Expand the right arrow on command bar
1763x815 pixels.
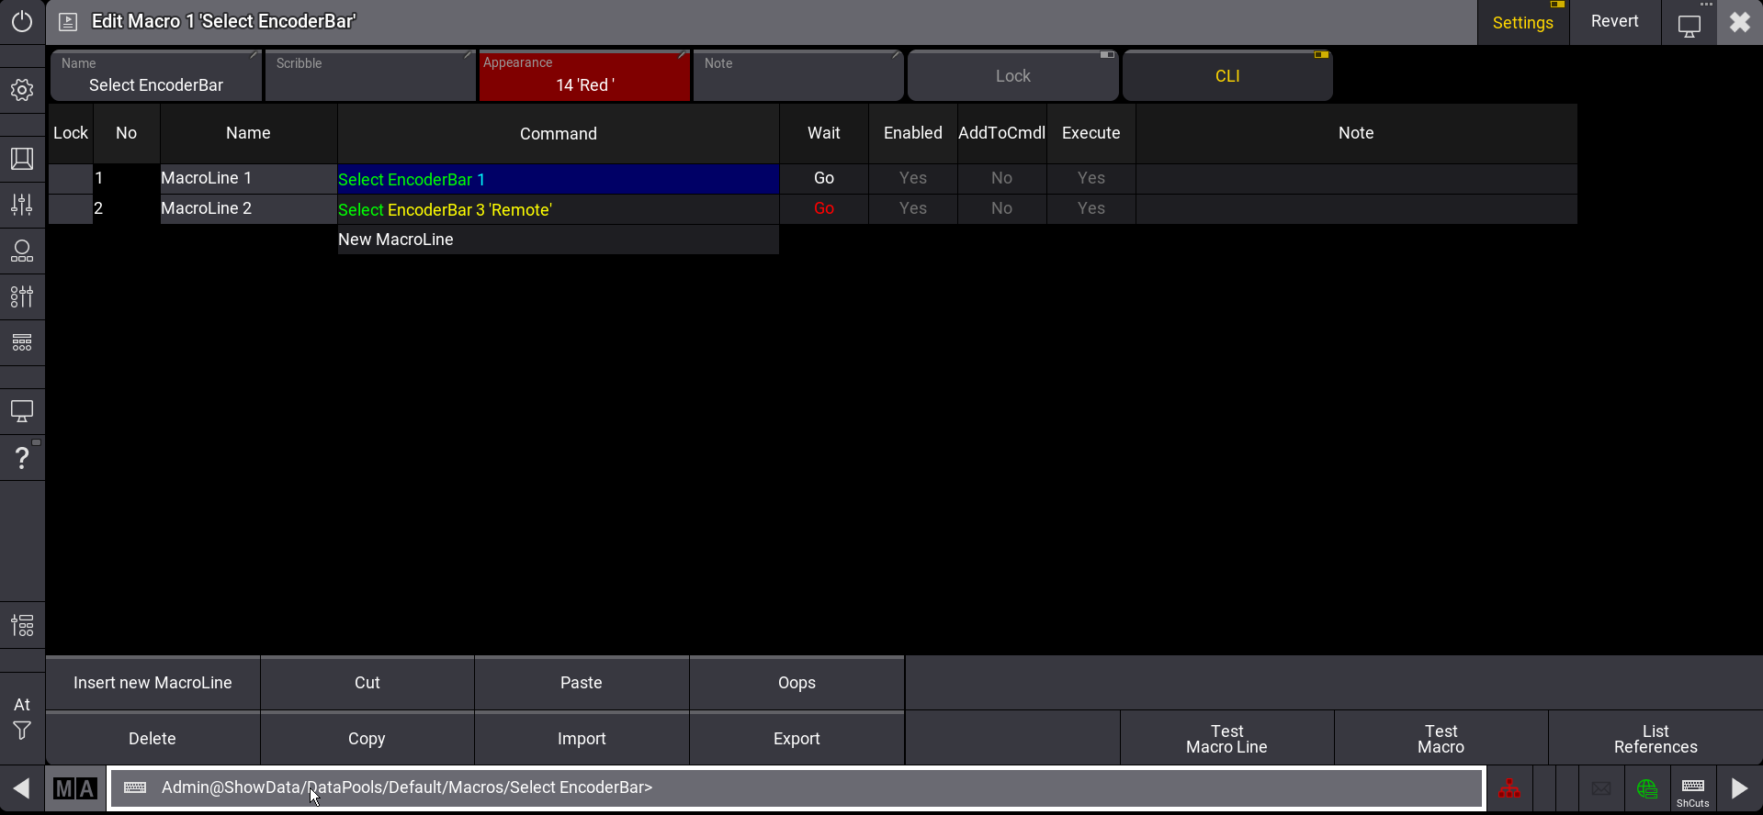[x=1739, y=788]
